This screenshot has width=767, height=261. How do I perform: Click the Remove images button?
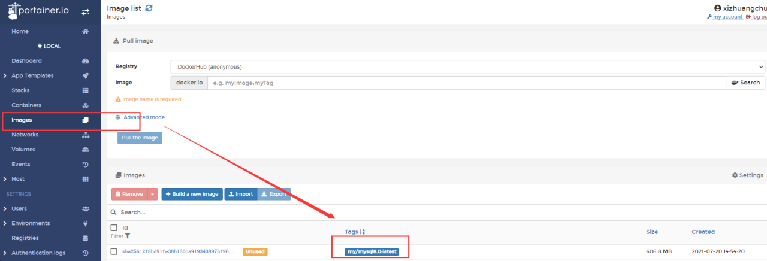(129, 195)
